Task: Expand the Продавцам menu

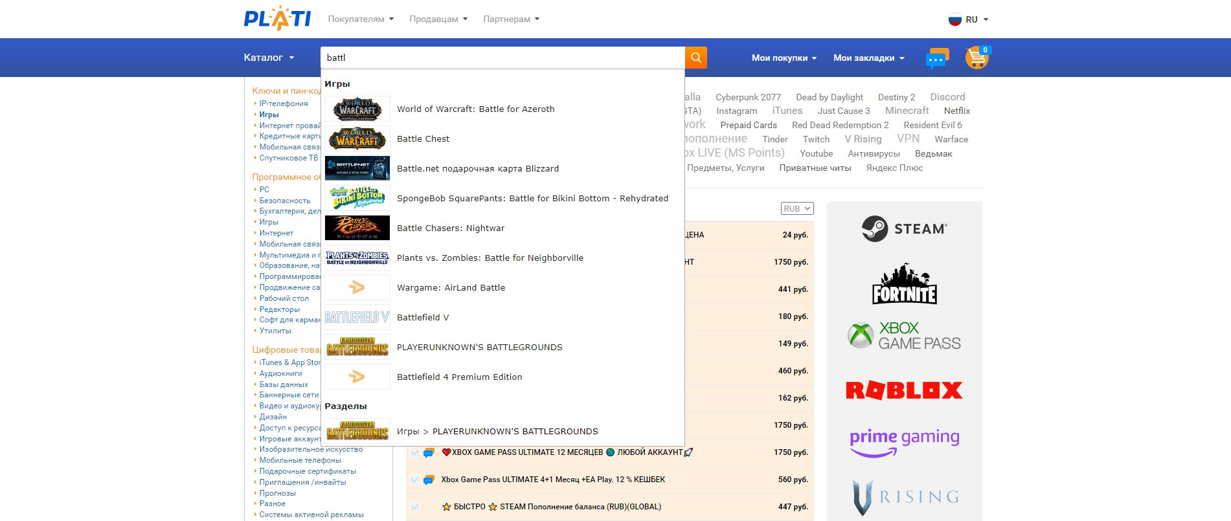Action: [x=438, y=19]
